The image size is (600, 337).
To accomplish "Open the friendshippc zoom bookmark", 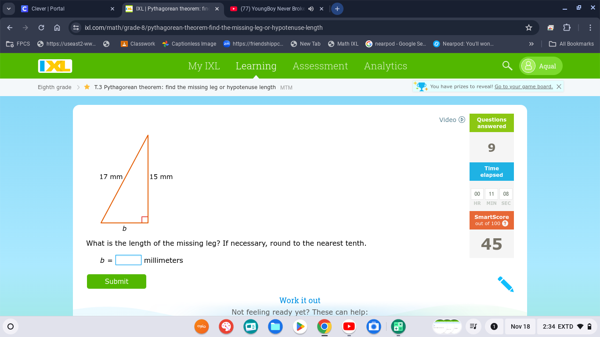I will click(253, 44).
